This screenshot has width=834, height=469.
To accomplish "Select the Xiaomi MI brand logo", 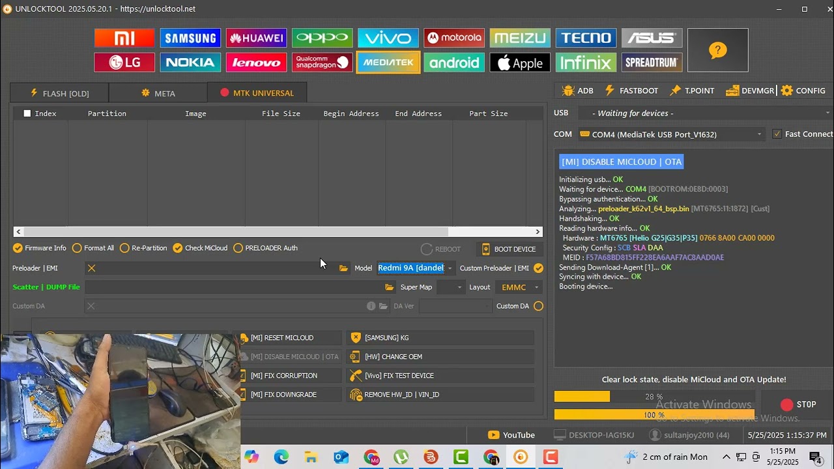I will tap(124, 38).
